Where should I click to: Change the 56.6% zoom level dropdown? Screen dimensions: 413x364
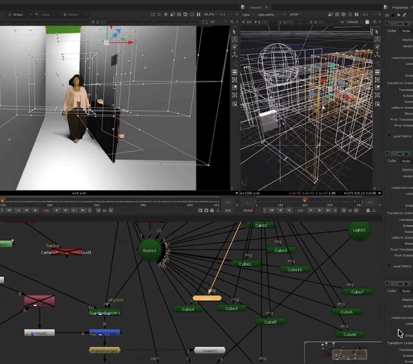tap(210, 14)
